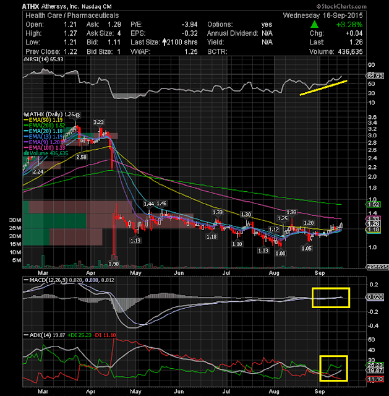Click the 2.58 price low annotation
The height and width of the screenshot is (396, 389).
point(81,157)
